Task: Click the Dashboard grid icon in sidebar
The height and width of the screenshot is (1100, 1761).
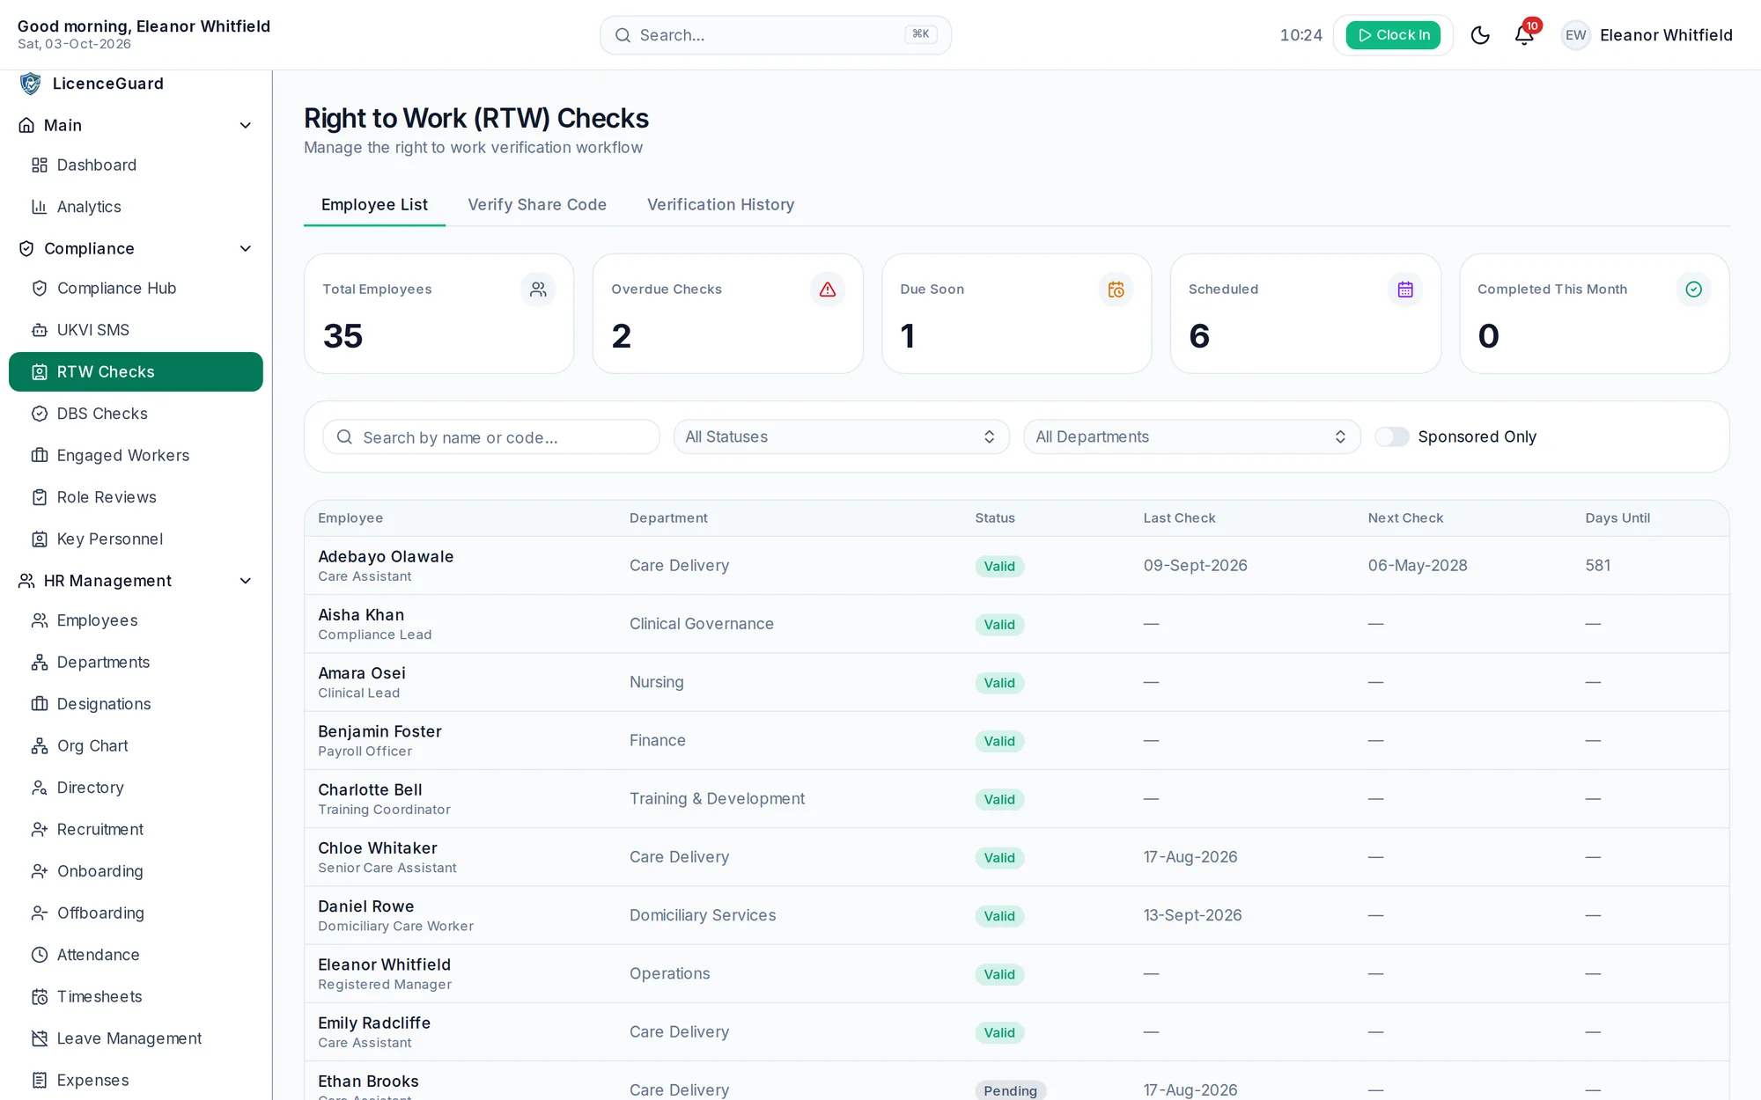Action: (40, 165)
